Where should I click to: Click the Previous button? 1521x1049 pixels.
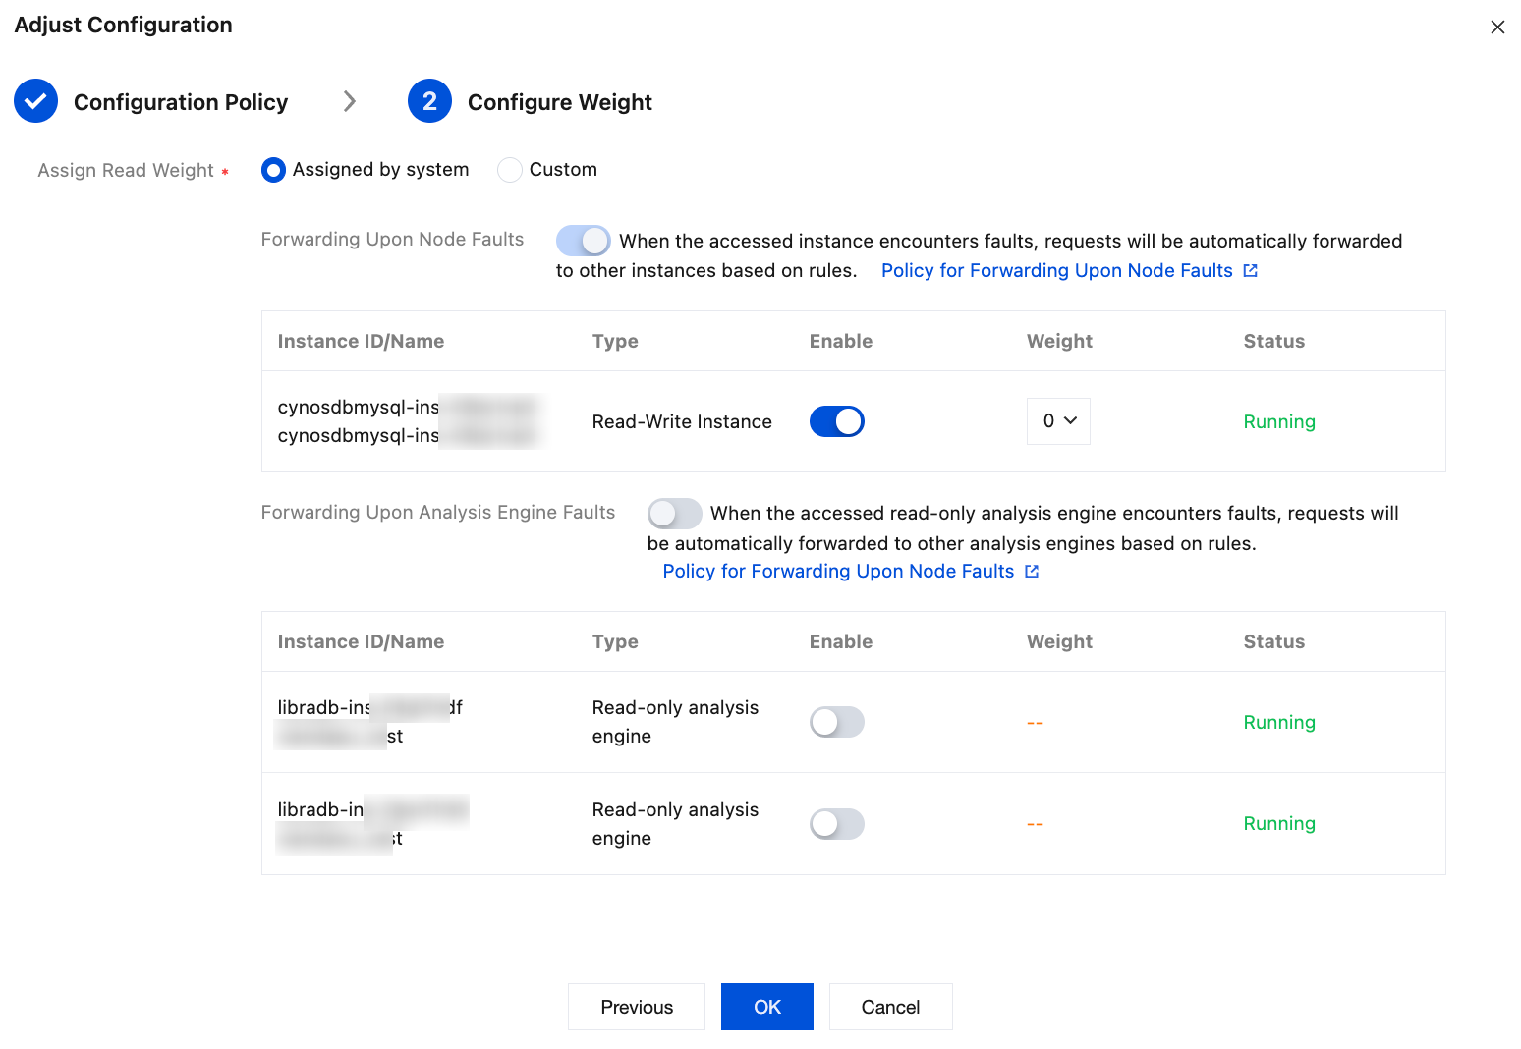637,1007
